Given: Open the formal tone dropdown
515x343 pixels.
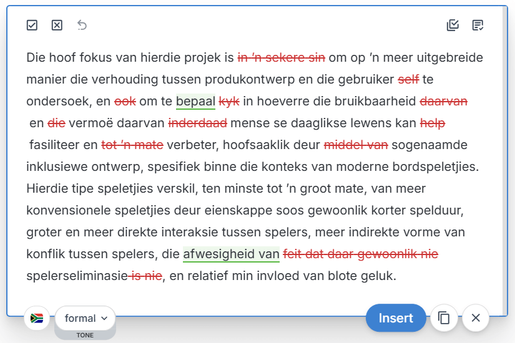Looking at the screenshot, I should pos(86,318).
